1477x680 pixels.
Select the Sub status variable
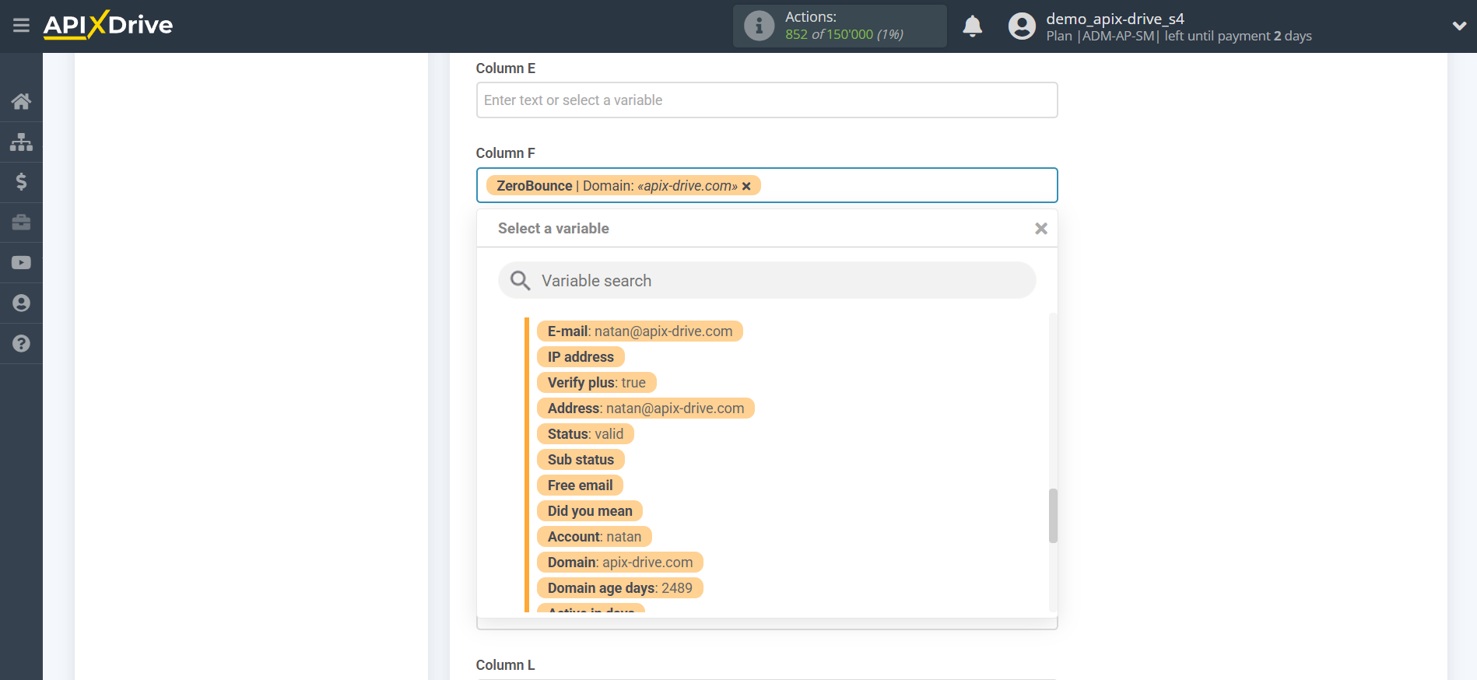coord(581,460)
